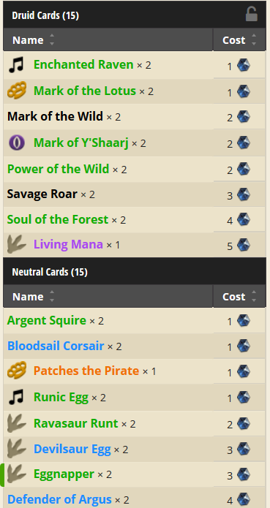This screenshot has width=270, height=508.
Task: Open the Savage Roar card link
Action: (x=42, y=194)
